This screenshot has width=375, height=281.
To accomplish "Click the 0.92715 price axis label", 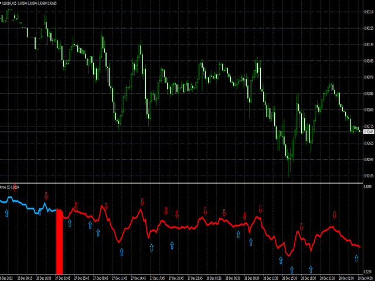I will pyautogui.click(x=369, y=126).
